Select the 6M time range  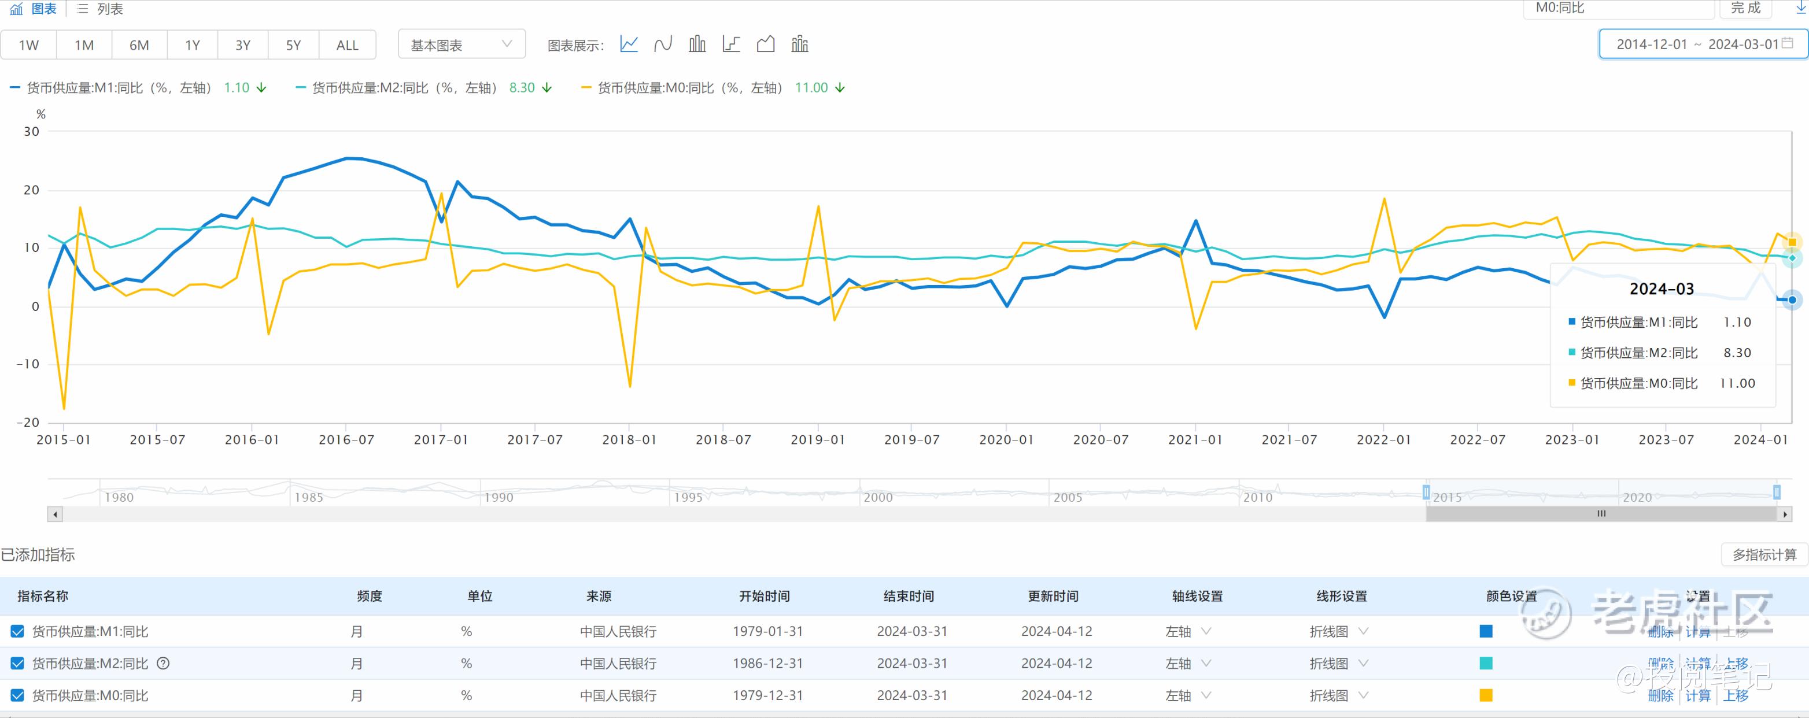click(x=139, y=45)
